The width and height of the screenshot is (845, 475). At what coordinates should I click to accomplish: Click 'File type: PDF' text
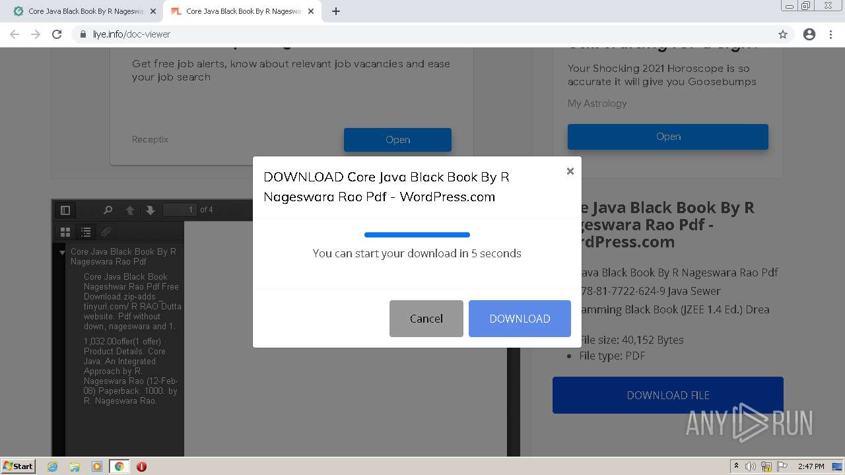pyautogui.click(x=612, y=356)
